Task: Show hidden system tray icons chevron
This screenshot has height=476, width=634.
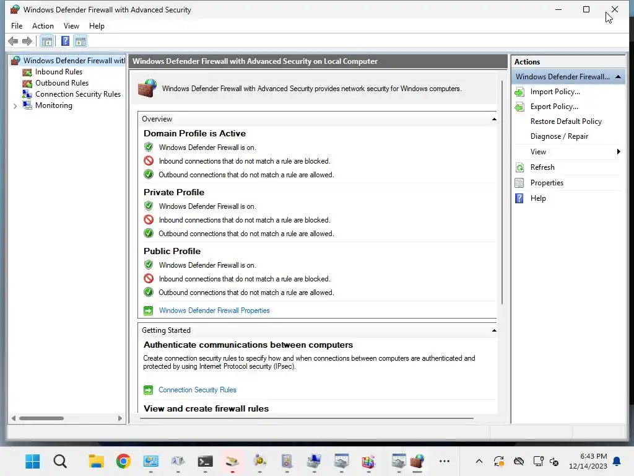Action: pyautogui.click(x=479, y=461)
